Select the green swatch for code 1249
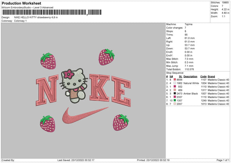This screenshot has width=231, height=163. point(175,100)
